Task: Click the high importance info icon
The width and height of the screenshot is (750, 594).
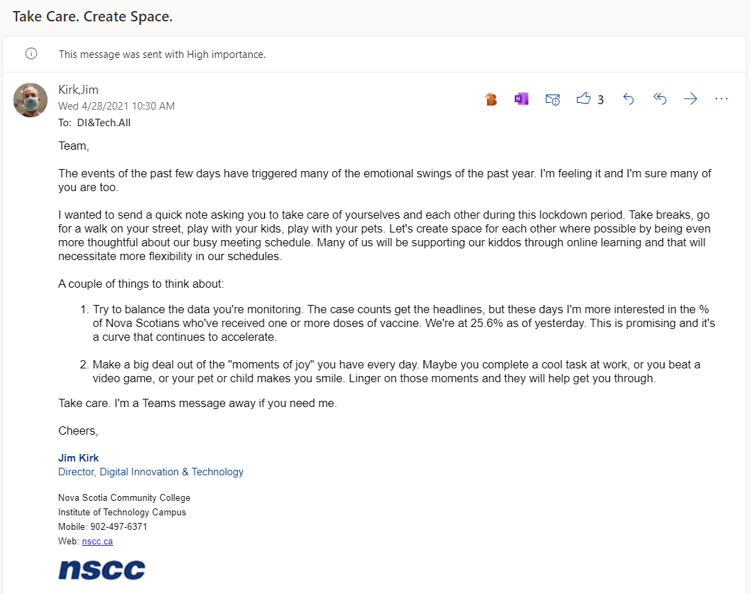Action: click(x=31, y=54)
